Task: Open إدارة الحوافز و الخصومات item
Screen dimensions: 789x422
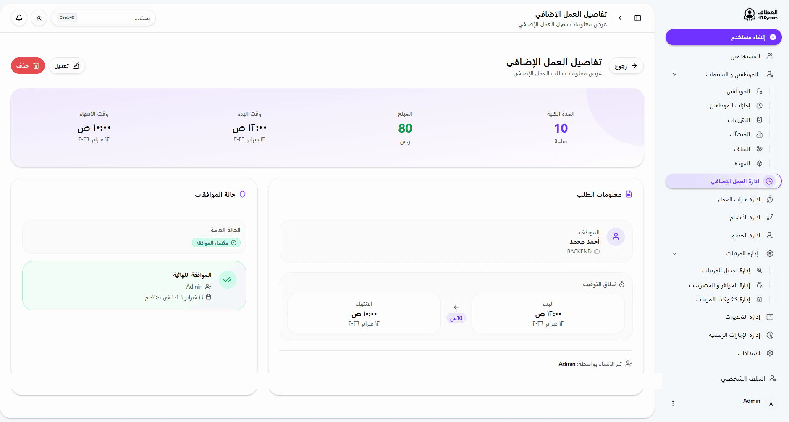Action: coord(719,285)
